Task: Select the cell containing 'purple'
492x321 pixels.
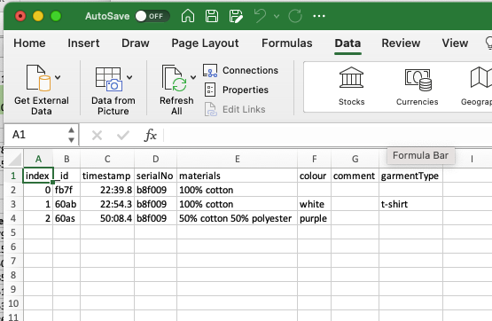Action: tap(314, 218)
